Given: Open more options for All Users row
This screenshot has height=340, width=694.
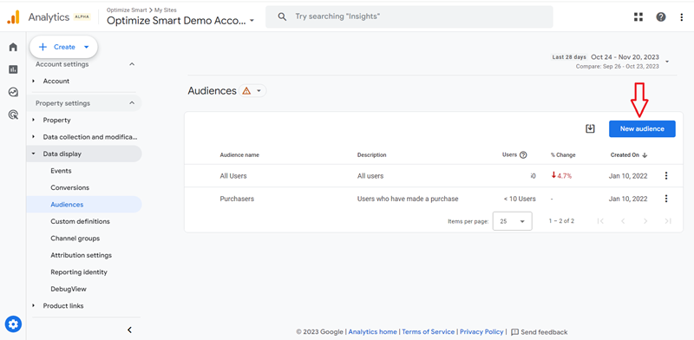Looking at the screenshot, I should pyautogui.click(x=666, y=176).
